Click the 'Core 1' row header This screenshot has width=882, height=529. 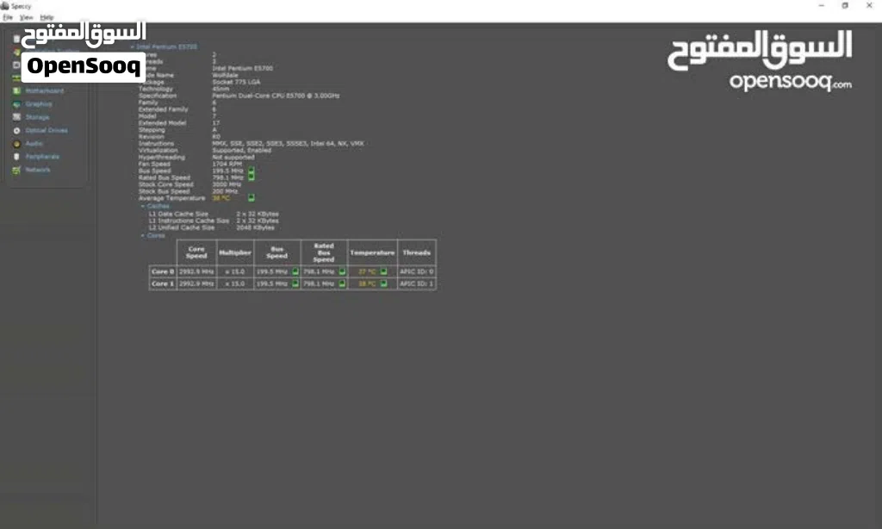(163, 283)
